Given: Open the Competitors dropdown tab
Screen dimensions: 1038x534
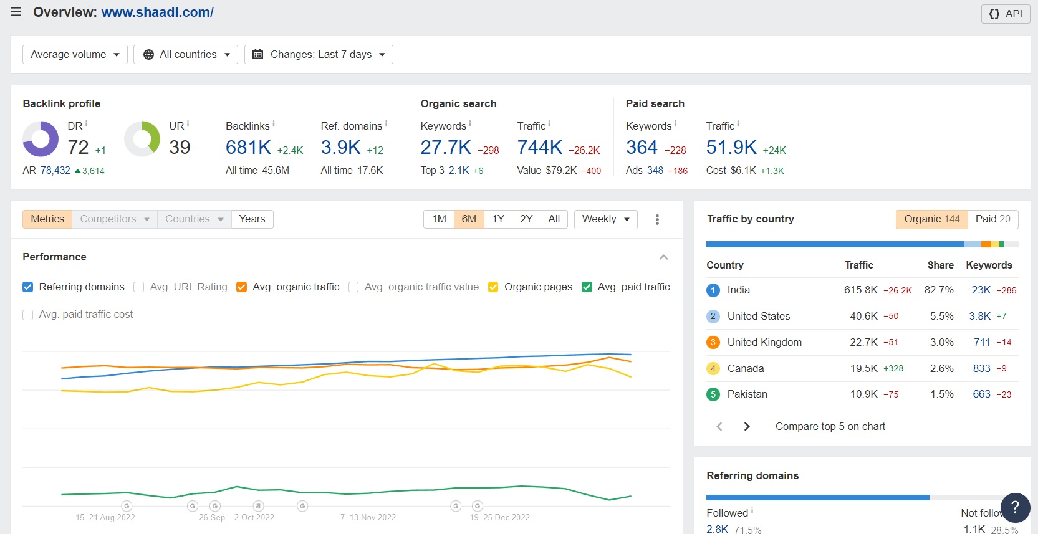Looking at the screenshot, I should coord(115,219).
